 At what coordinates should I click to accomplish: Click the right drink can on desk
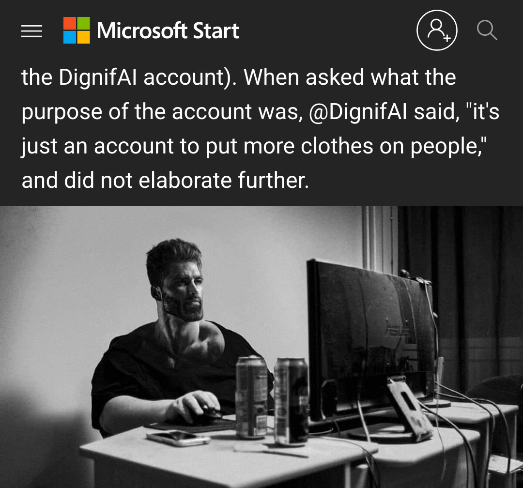[x=291, y=402]
